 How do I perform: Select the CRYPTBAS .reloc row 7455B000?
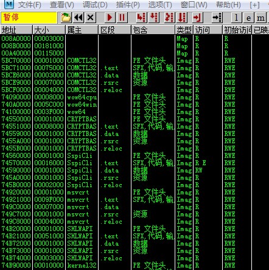(134, 148)
